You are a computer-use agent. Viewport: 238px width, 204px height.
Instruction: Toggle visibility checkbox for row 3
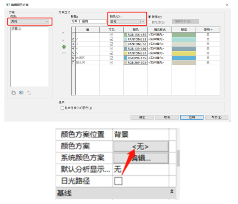click(x=111, y=44)
